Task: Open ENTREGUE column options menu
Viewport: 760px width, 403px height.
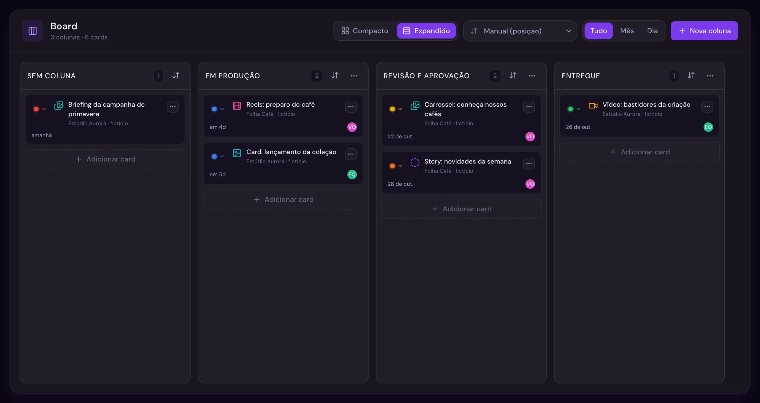Action: click(x=710, y=76)
